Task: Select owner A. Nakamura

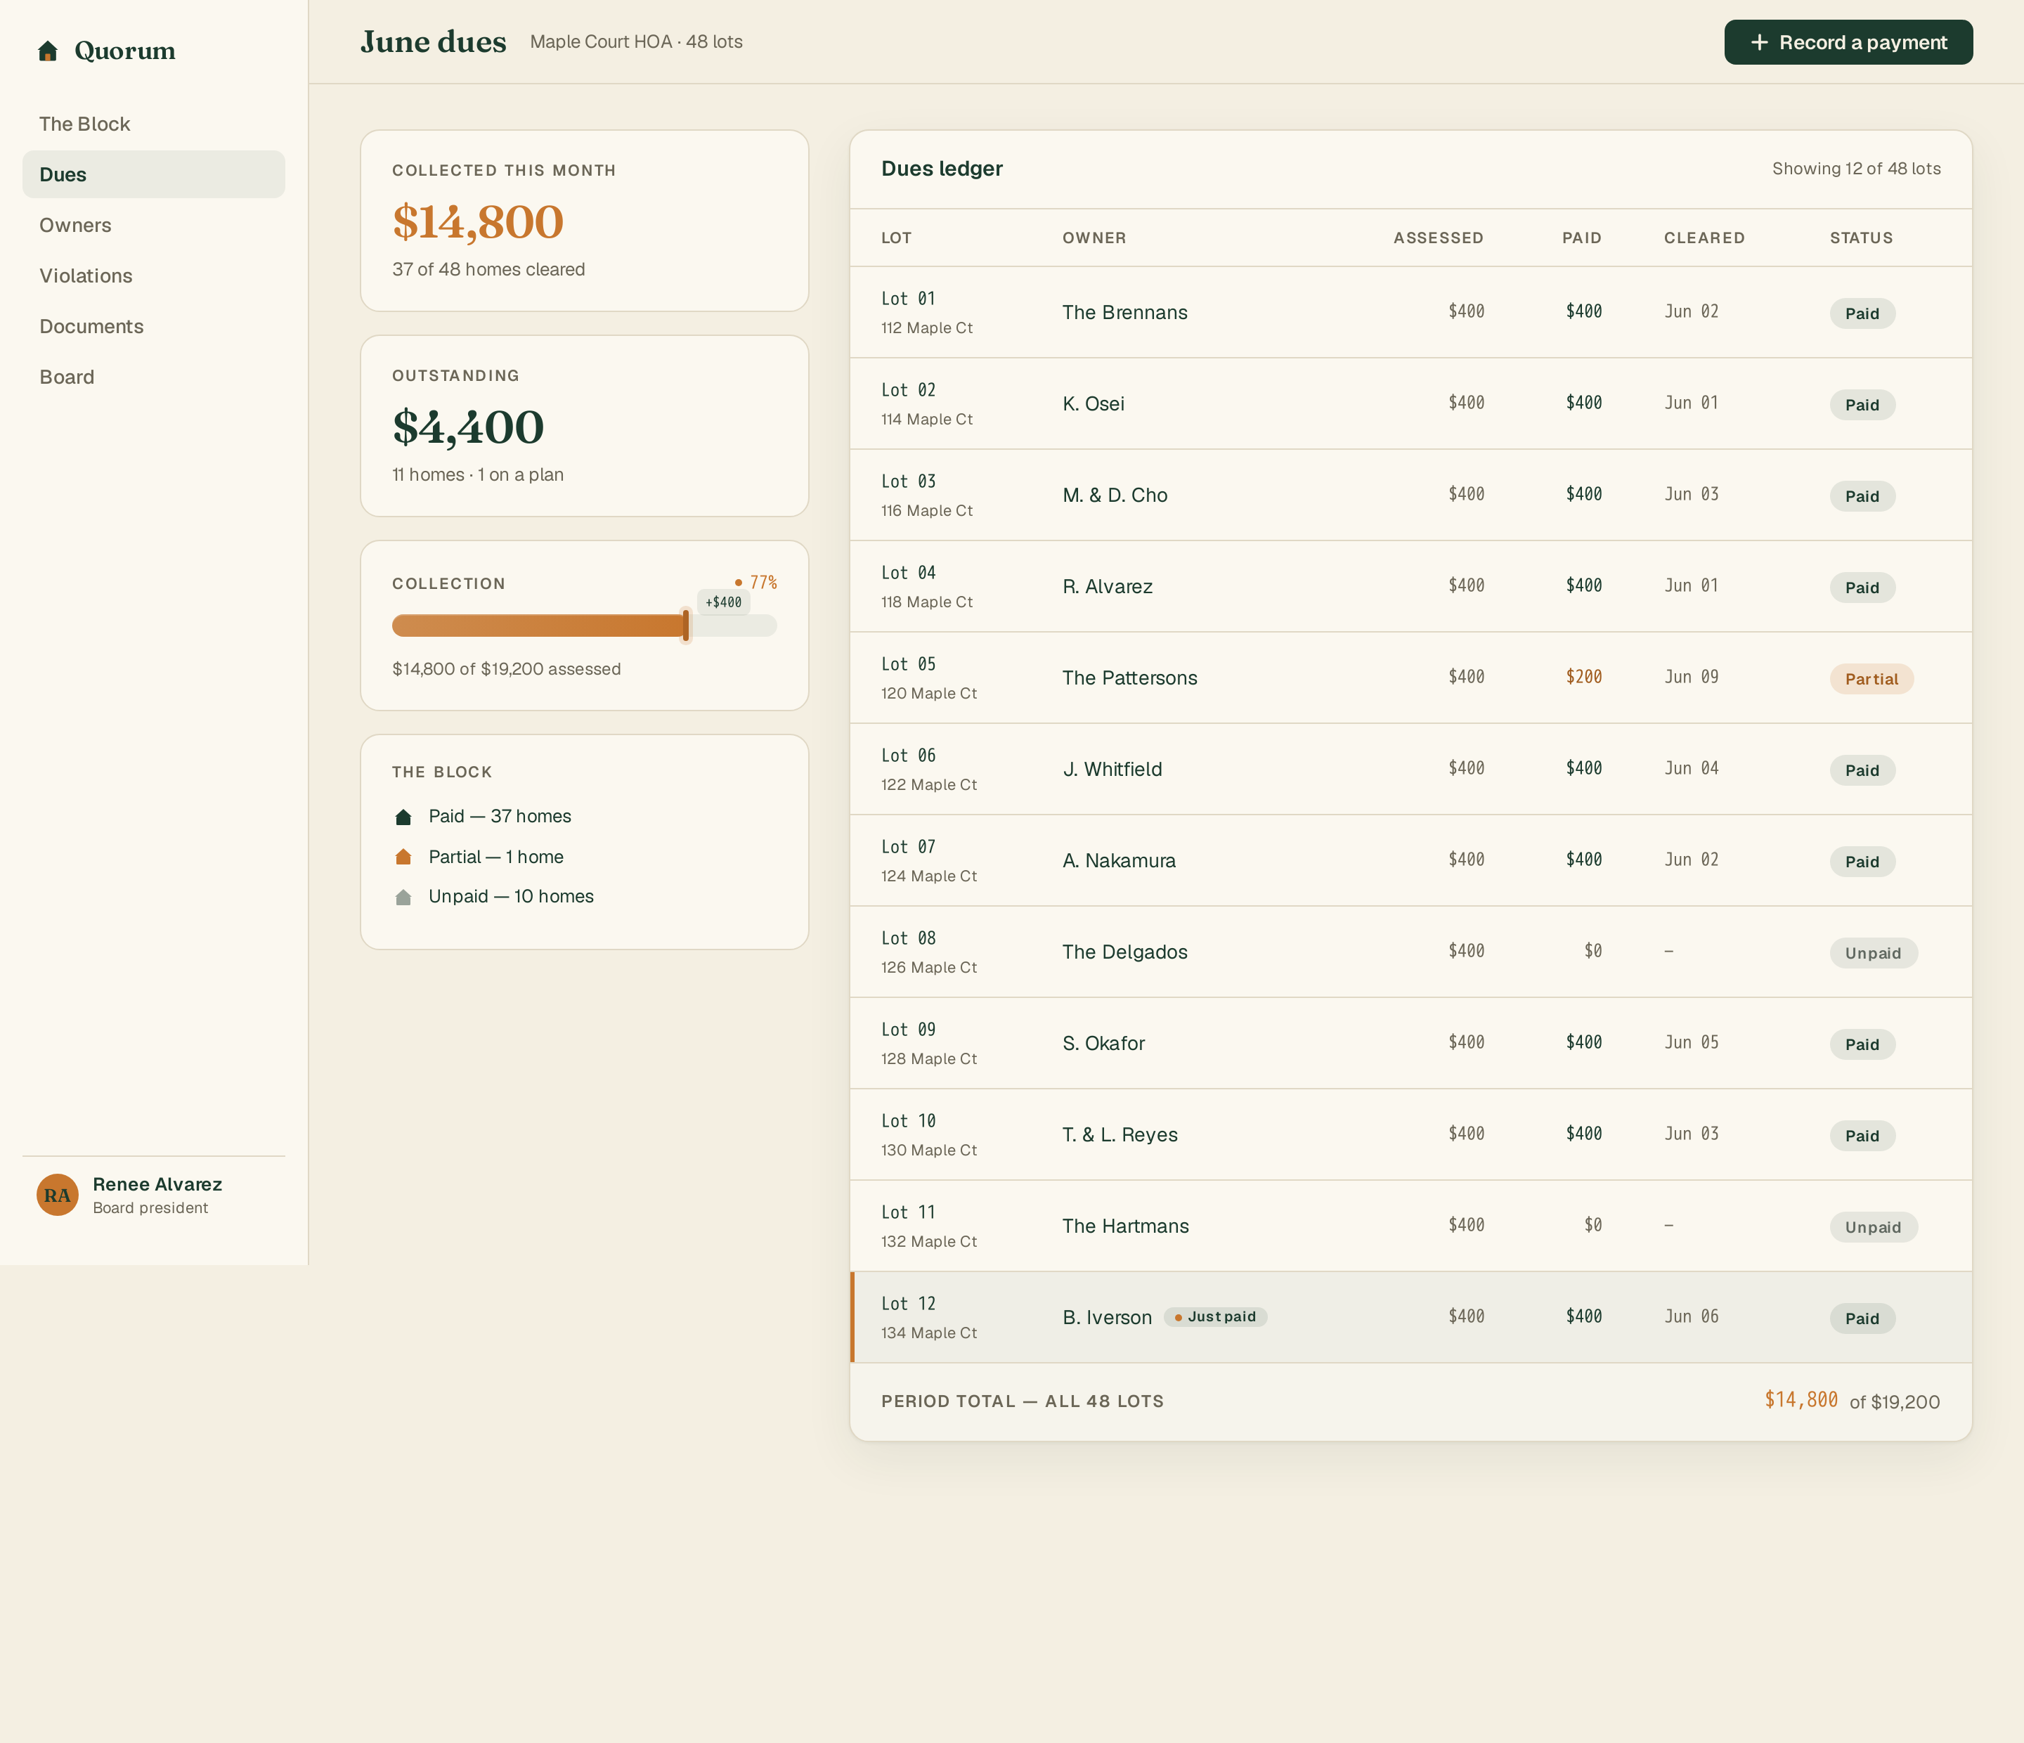Action: coord(1119,861)
